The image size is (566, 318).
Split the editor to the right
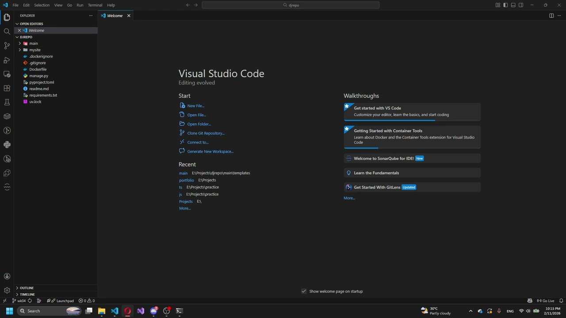click(551, 15)
